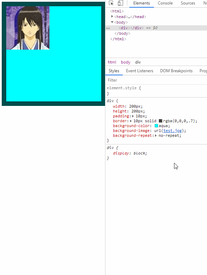Open the Styles sub-tab
The height and width of the screenshot is (275, 207).
coord(114,71)
